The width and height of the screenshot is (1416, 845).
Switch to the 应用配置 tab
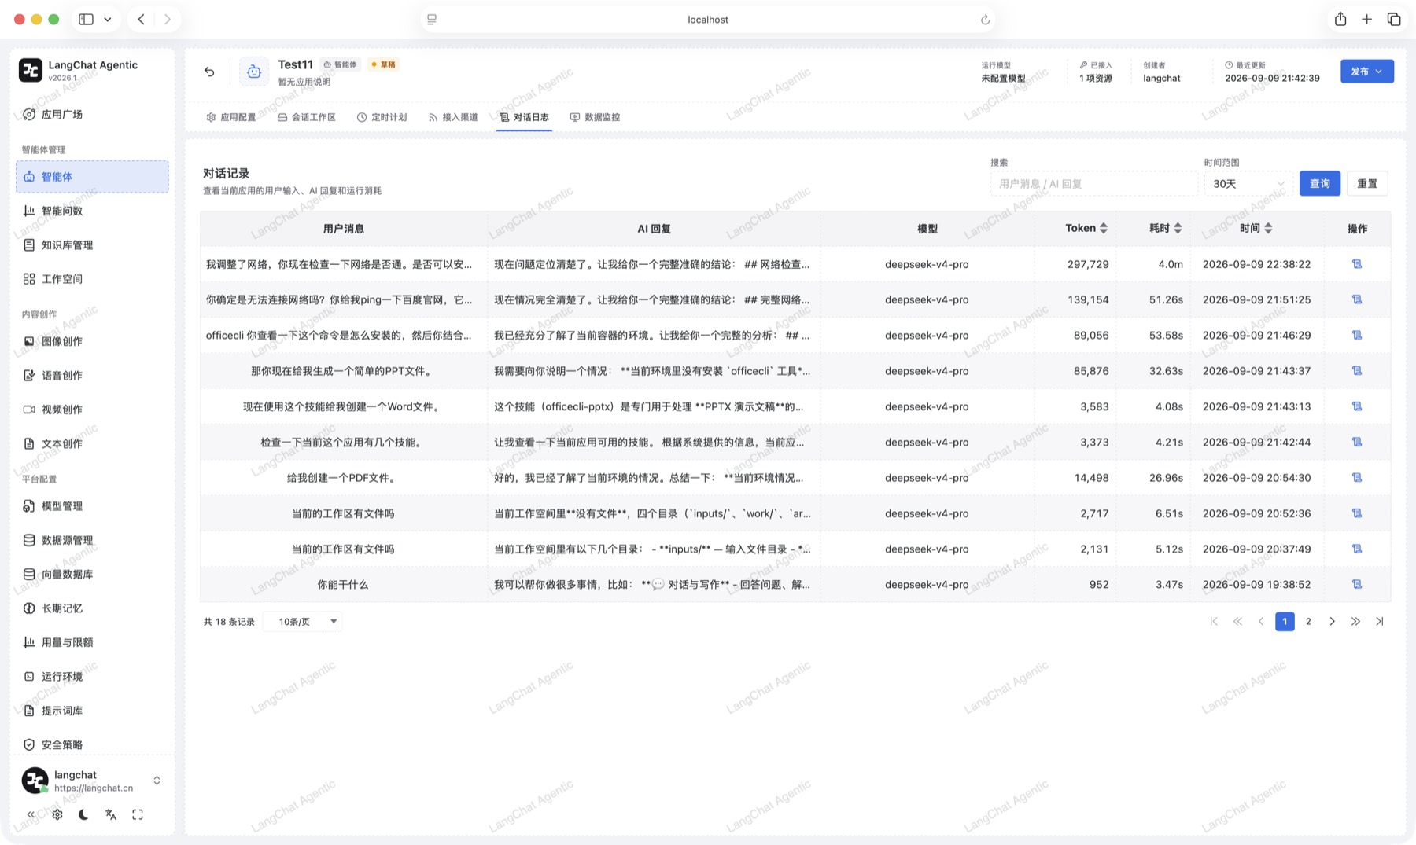pyautogui.click(x=231, y=117)
